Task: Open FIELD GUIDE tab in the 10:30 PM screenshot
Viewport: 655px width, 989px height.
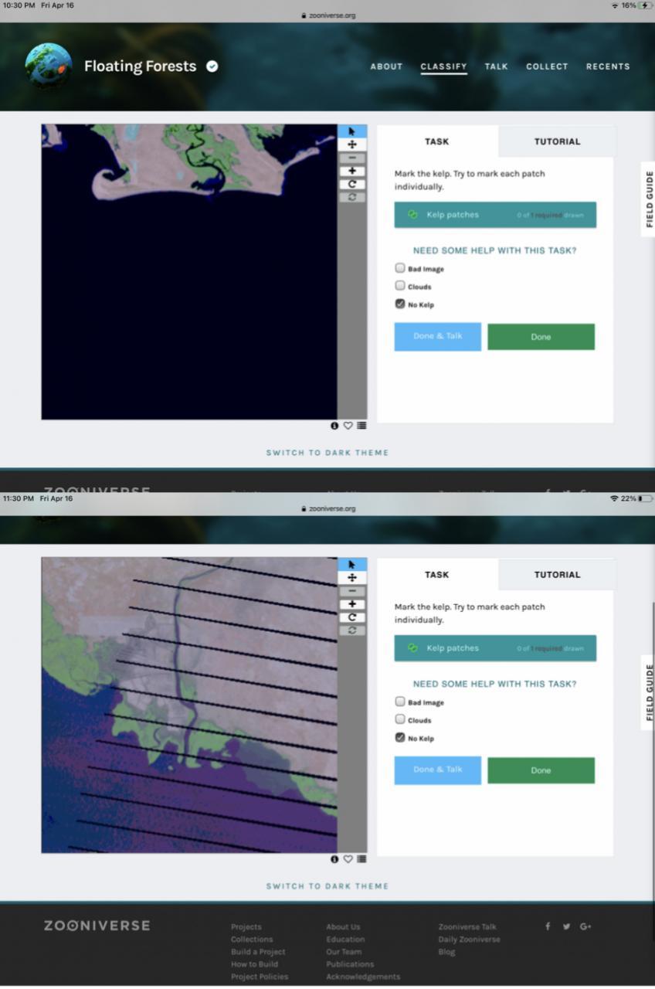Action: click(x=649, y=199)
